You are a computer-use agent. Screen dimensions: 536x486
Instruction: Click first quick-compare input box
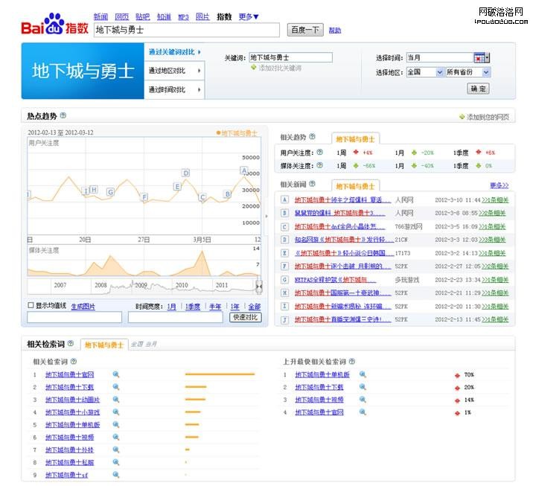[74, 318]
